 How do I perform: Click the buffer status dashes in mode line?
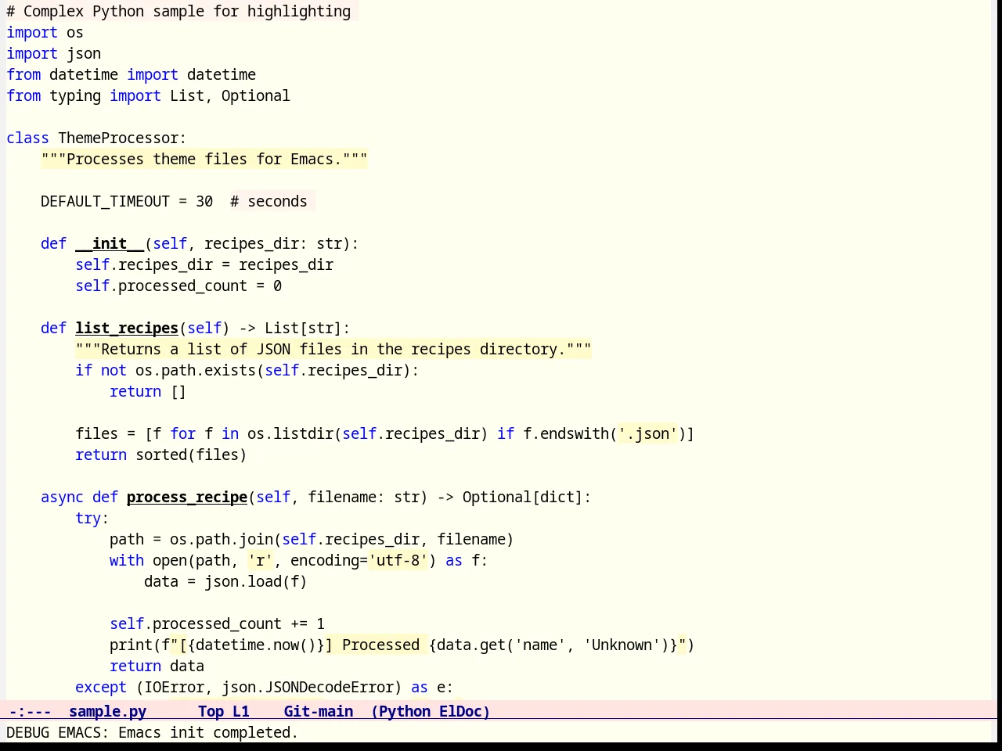click(x=30, y=711)
